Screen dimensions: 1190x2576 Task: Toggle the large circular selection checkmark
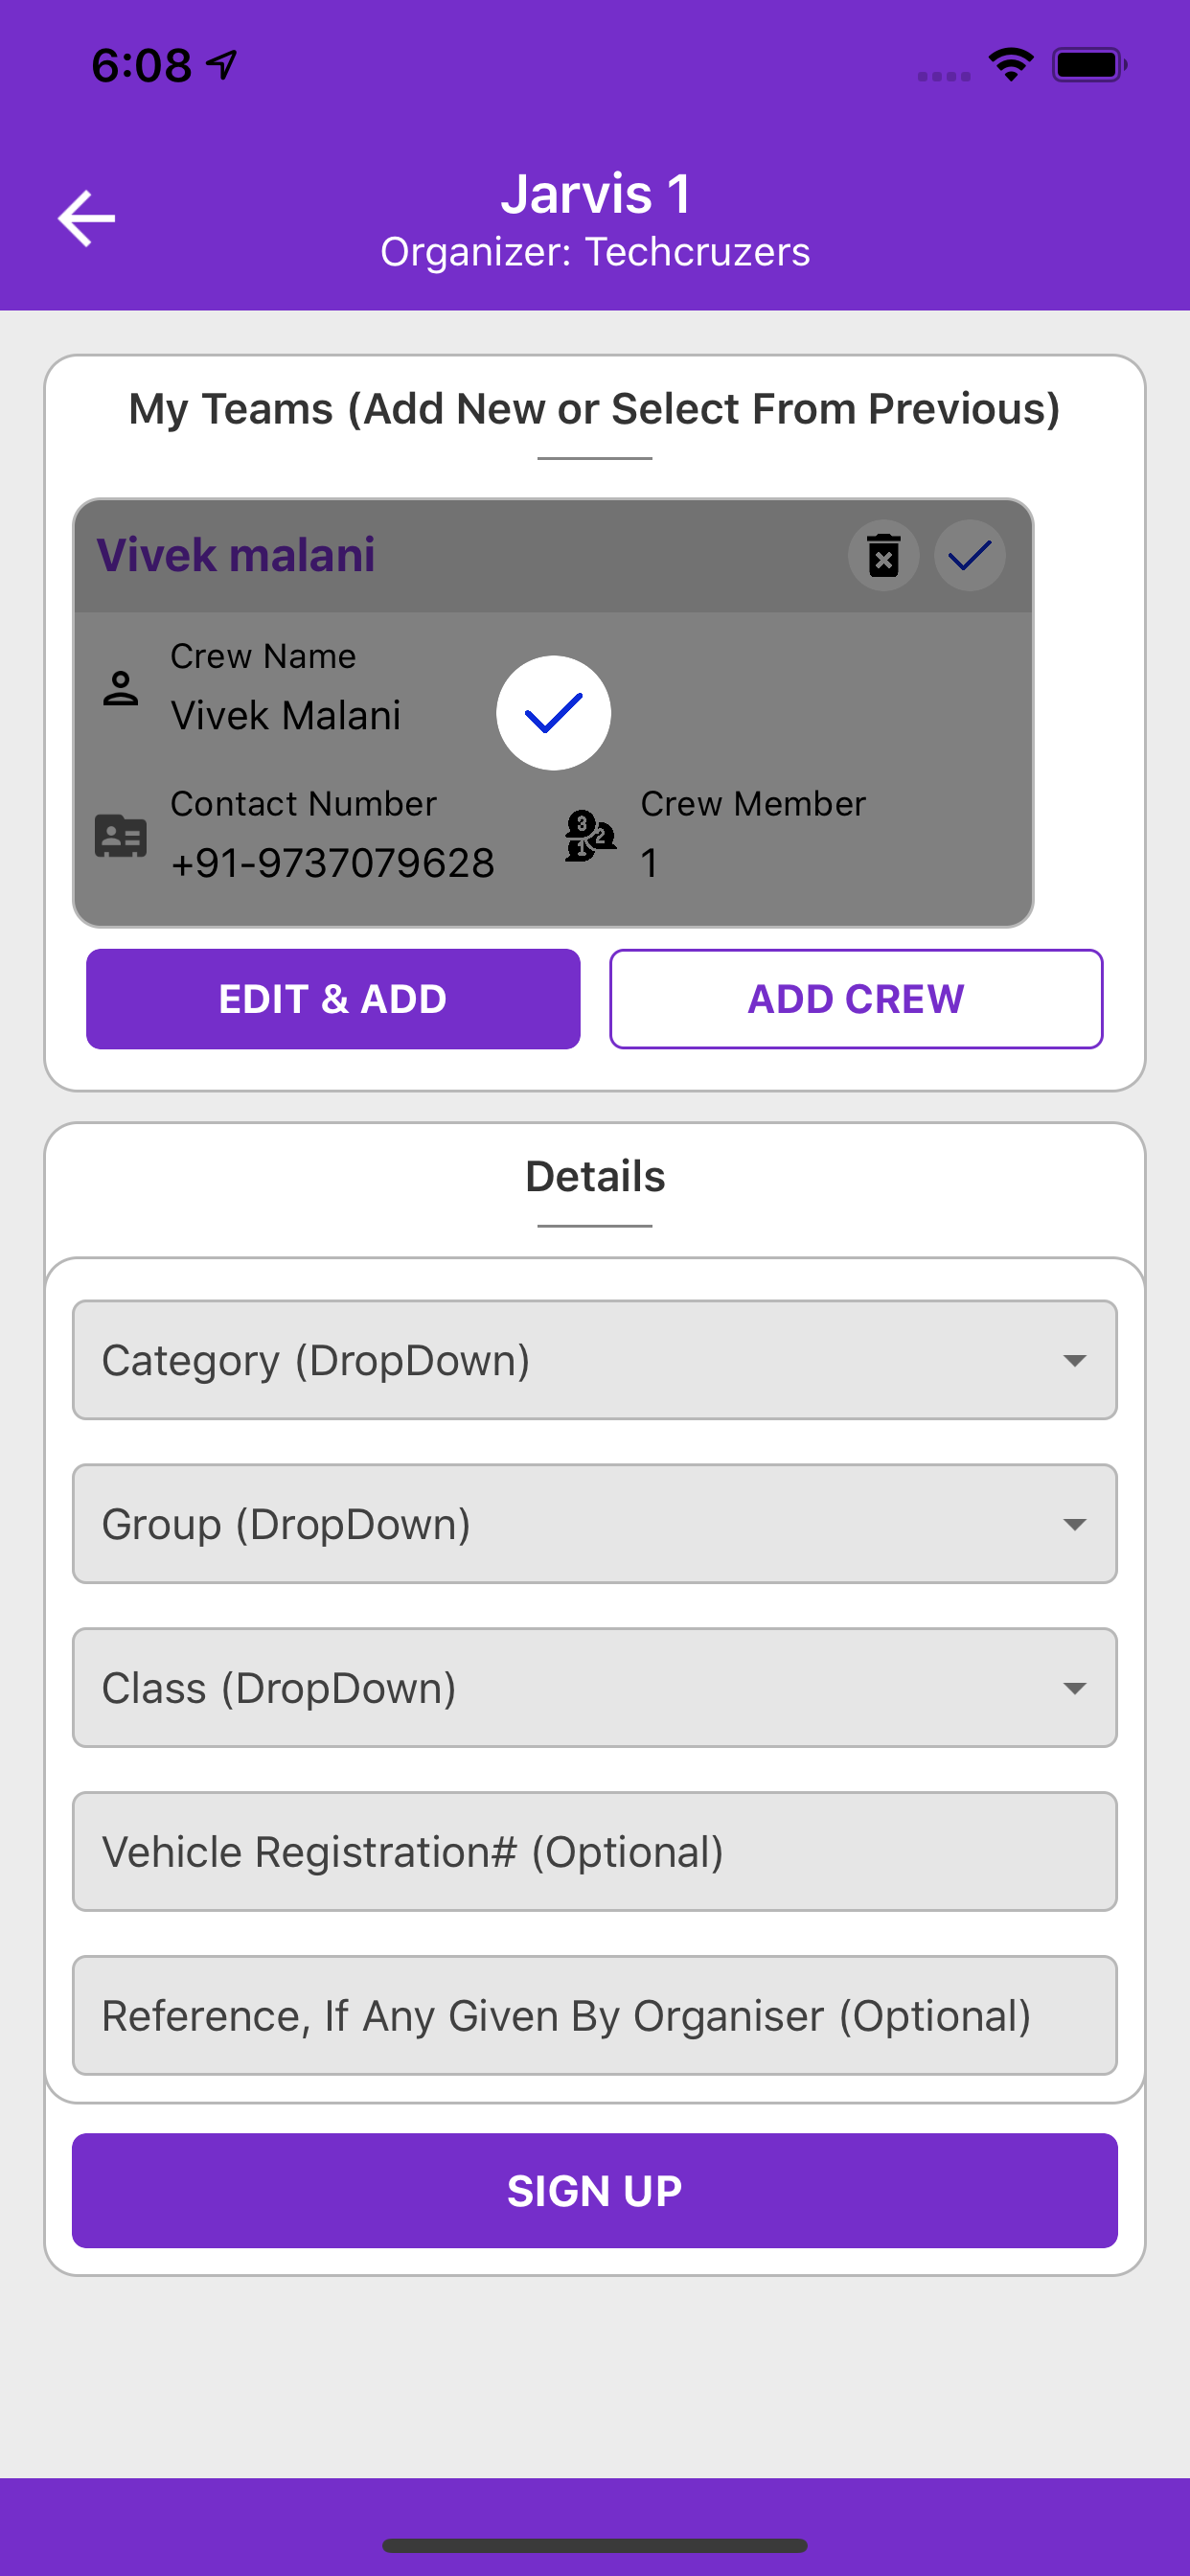coord(553,713)
